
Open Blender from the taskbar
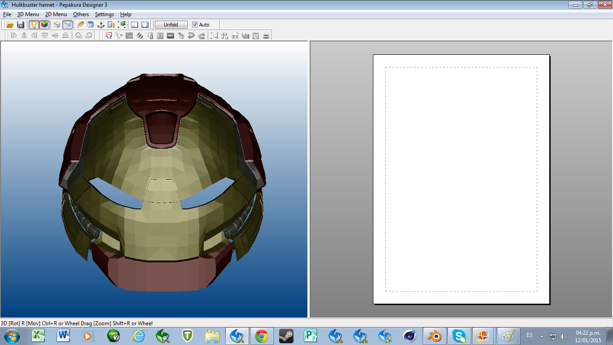[433, 336]
